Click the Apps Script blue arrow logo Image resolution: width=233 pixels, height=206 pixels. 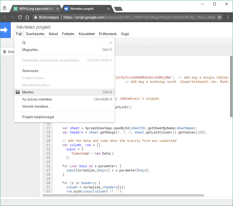pyautogui.click(x=4, y=30)
